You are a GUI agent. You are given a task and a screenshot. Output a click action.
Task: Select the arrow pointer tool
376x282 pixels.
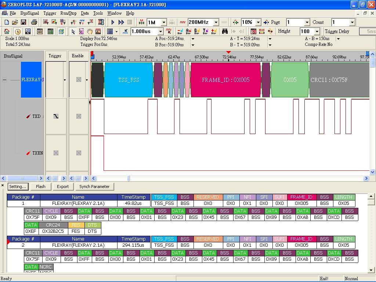[x=73, y=32]
